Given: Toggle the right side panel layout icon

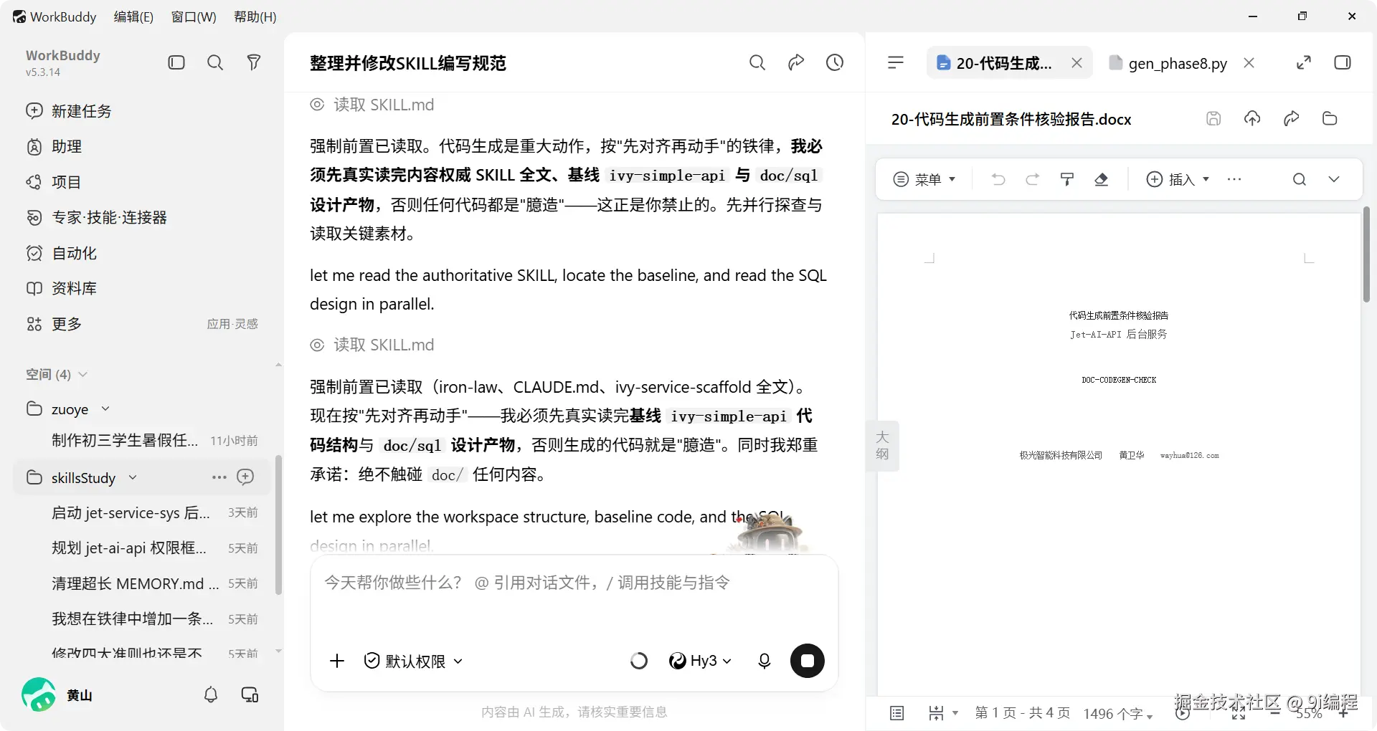Looking at the screenshot, I should pyautogui.click(x=1343, y=63).
